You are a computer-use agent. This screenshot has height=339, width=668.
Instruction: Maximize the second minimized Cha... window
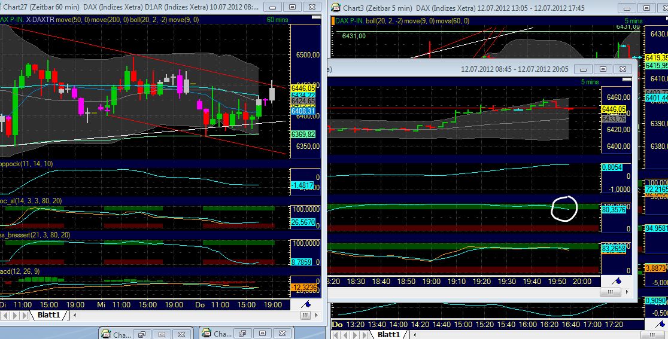pyautogui.click(x=262, y=334)
